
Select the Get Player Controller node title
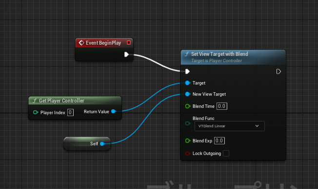61,101
